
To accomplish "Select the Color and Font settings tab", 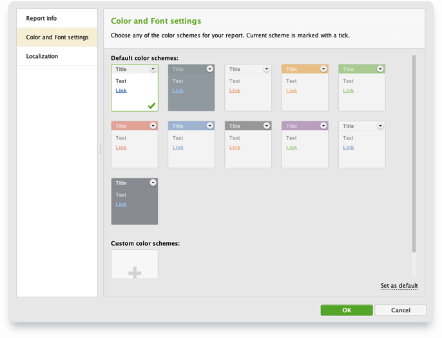I will [57, 37].
